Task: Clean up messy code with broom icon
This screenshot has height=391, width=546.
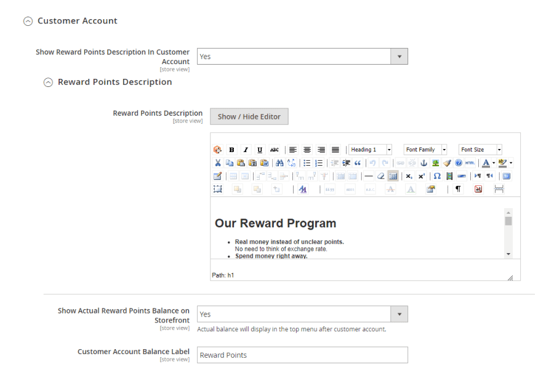Action: [x=447, y=163]
